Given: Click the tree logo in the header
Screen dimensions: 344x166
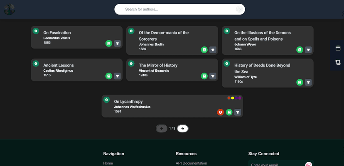Looking at the screenshot, I should point(9,9).
